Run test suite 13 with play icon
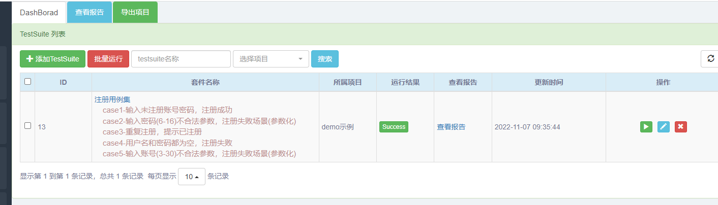The width and height of the screenshot is (718, 205). click(646, 127)
